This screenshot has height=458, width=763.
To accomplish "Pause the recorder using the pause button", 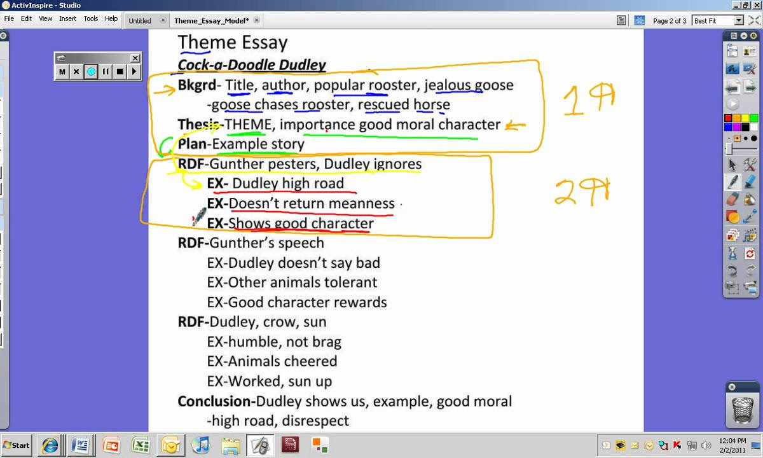I will tap(106, 71).
